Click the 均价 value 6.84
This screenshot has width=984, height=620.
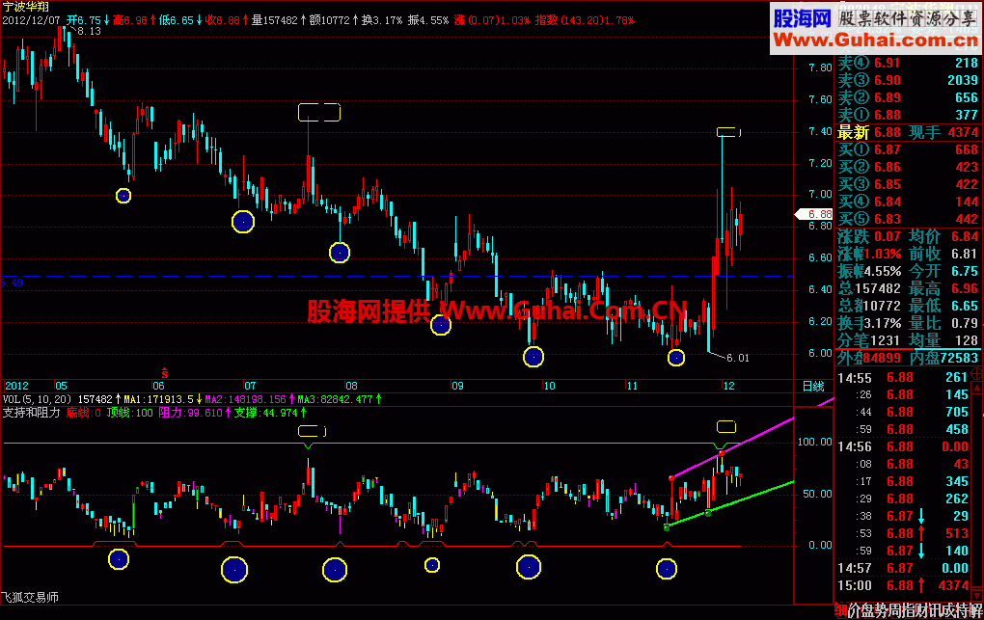[965, 236]
